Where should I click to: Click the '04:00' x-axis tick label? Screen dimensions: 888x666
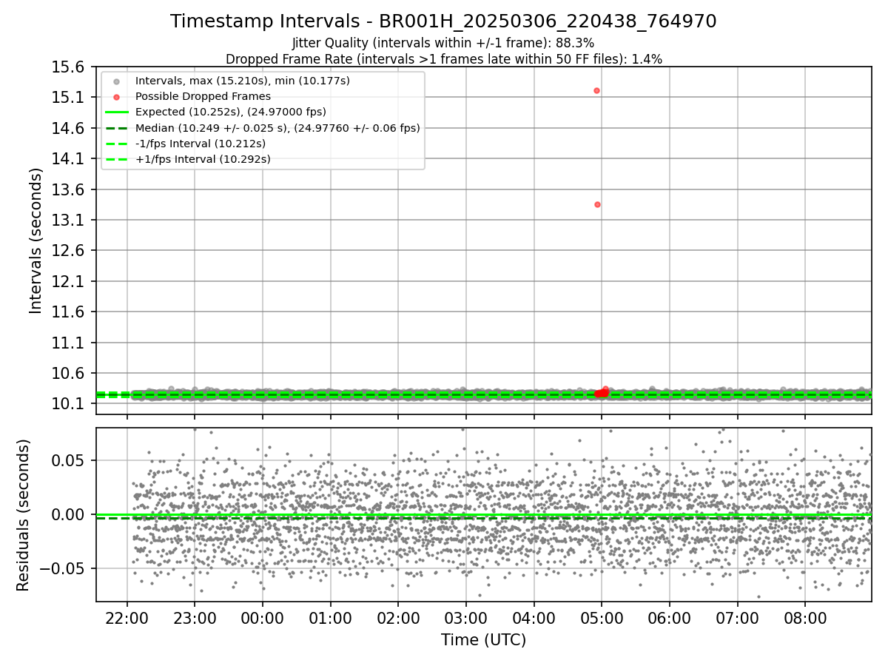[x=534, y=618]
